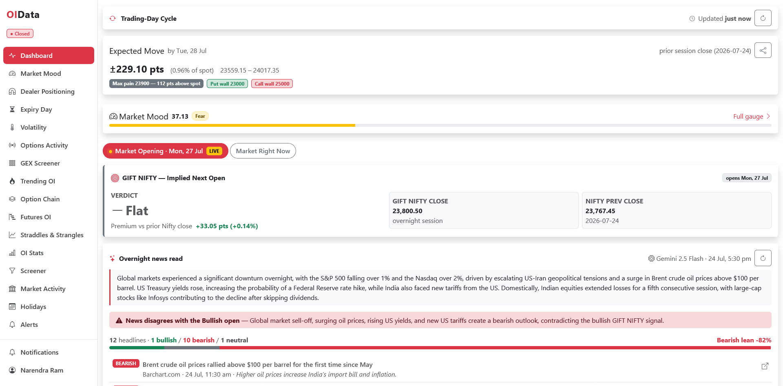Viewport: 783px width, 386px height.
Task: Switch to Market Right Now tab
Action: click(263, 151)
